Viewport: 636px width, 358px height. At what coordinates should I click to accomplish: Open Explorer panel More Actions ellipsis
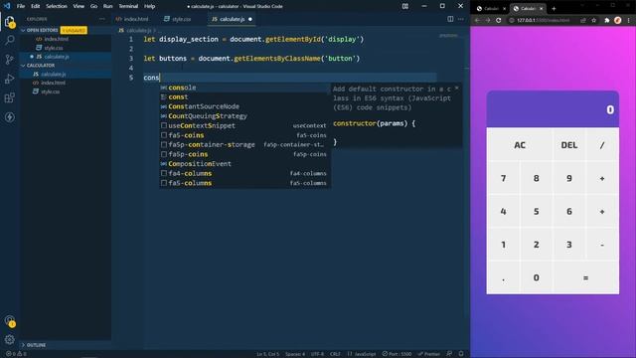point(101,19)
